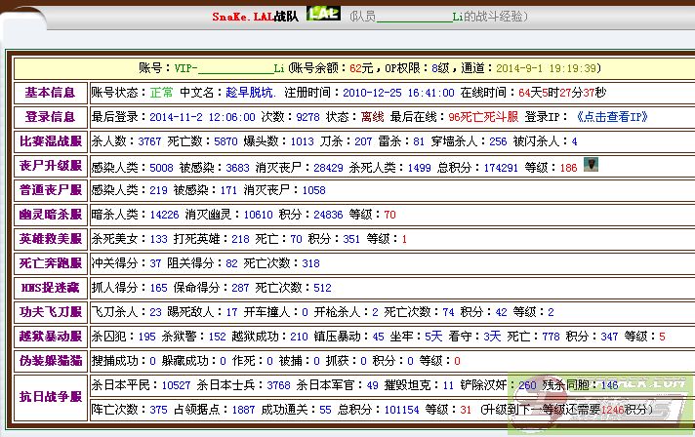Click the LAL team logo icon
The height and width of the screenshot is (437, 695).
tap(322, 14)
